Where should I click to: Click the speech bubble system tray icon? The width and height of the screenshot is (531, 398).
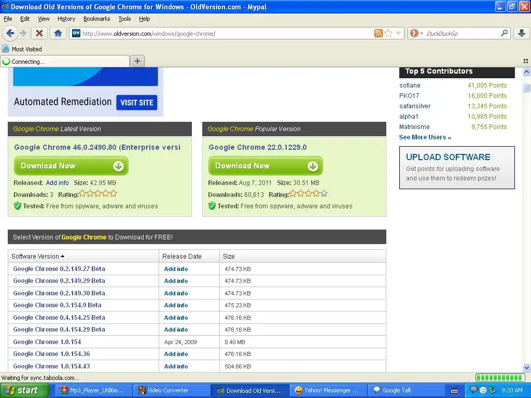[x=474, y=390]
